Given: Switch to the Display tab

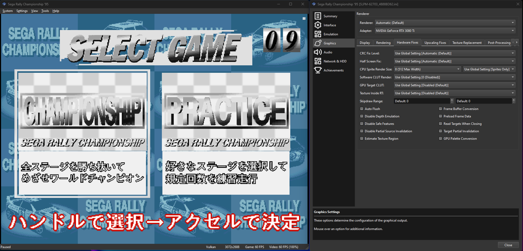Looking at the screenshot, I should click(x=365, y=43).
